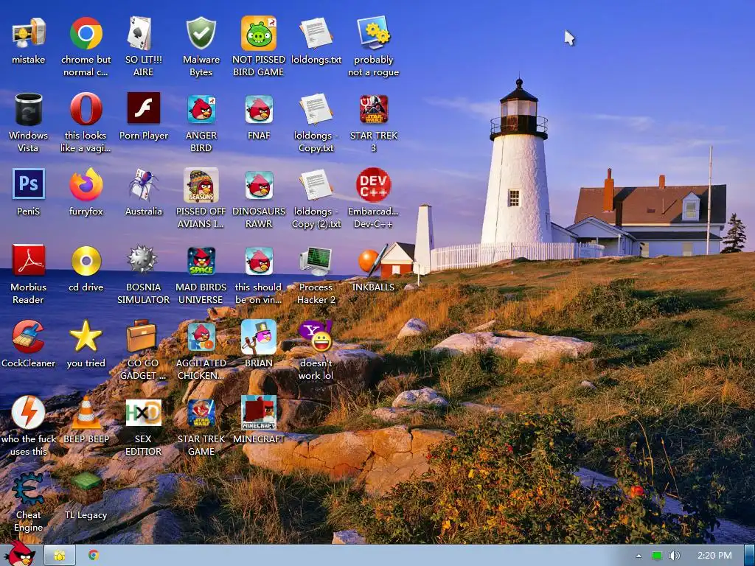The height and width of the screenshot is (566, 755).
Task: Open Chrome from the taskbar
Action: tap(94, 556)
